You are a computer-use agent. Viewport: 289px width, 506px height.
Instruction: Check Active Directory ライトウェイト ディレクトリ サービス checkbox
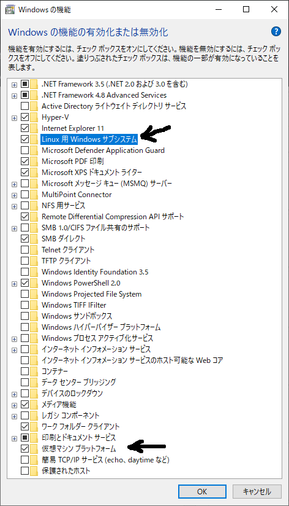pyautogui.click(x=24, y=106)
